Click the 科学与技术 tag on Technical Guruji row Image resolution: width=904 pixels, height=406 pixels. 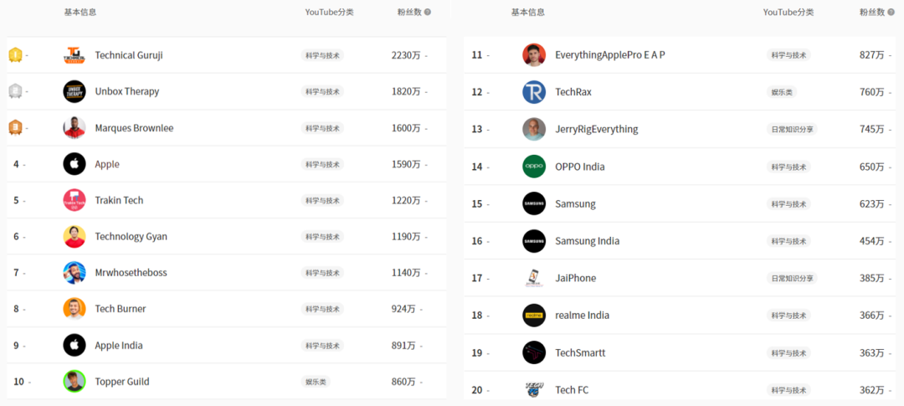tap(322, 55)
